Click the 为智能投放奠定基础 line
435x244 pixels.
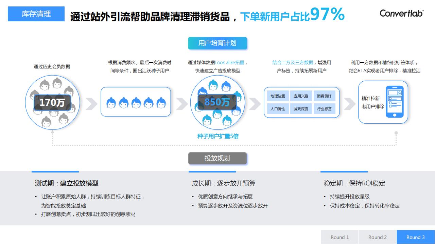tap(64, 206)
